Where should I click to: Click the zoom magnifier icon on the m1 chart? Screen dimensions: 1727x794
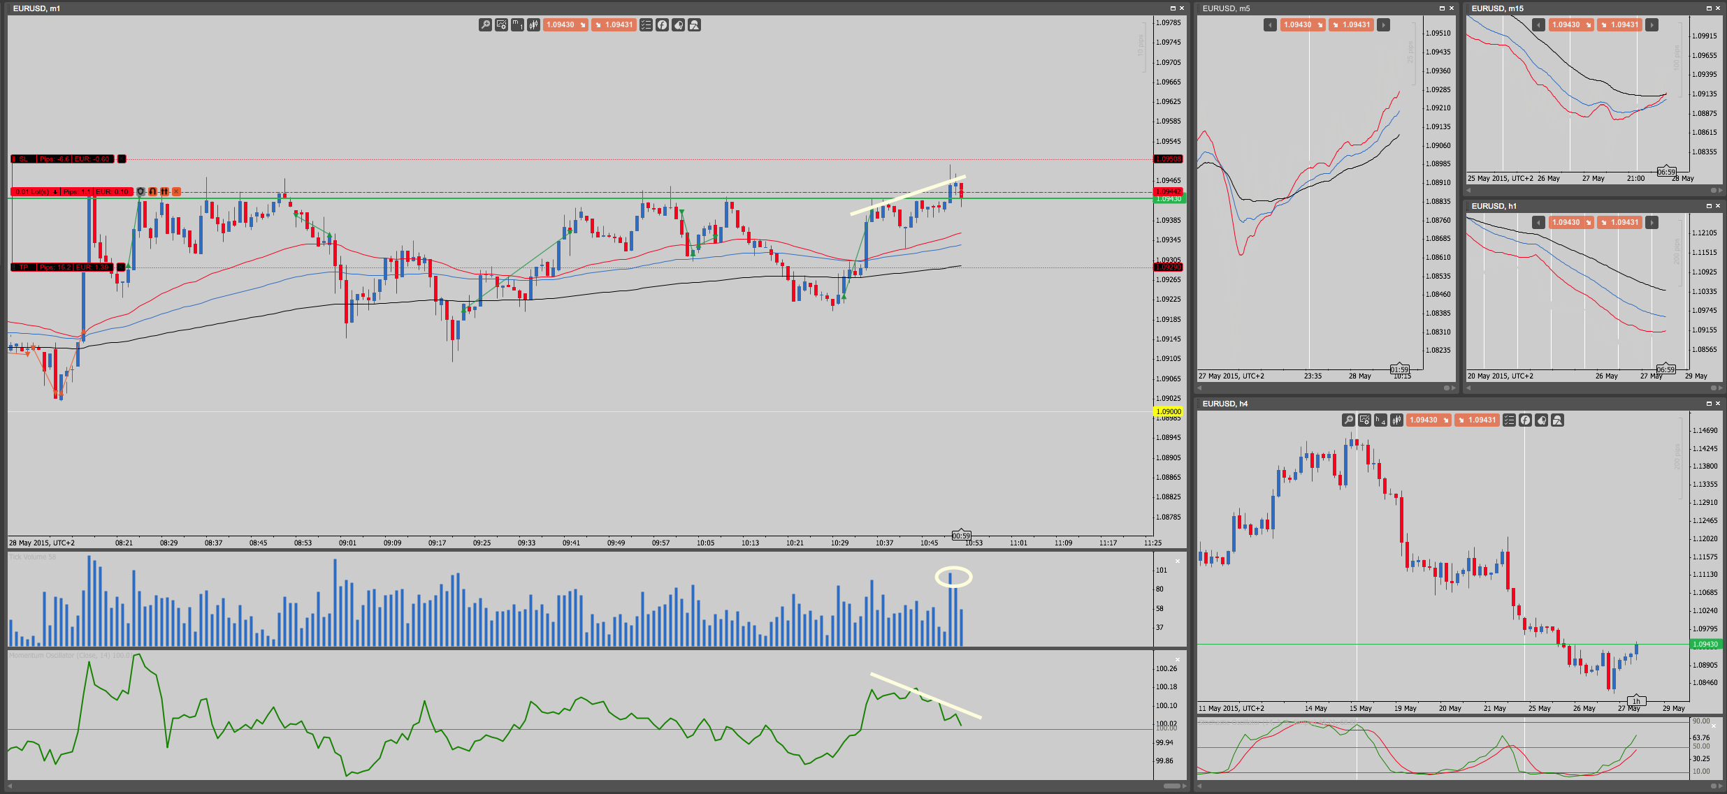pos(485,25)
